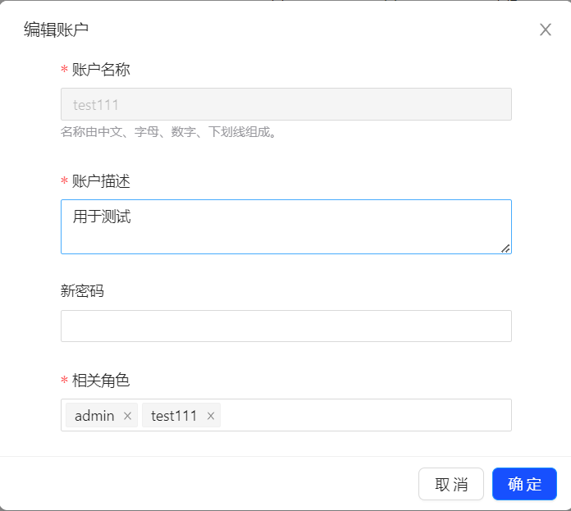Click the 编辑账户 dialog title
Screen dimensions: 571x511
click(56, 30)
